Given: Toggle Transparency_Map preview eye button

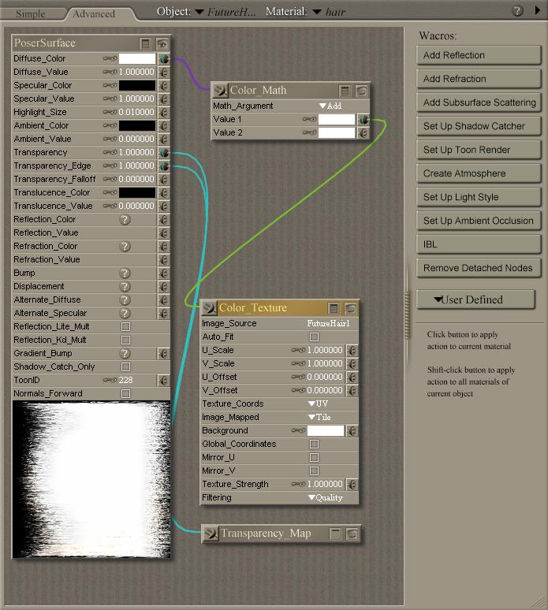Looking at the screenshot, I should [352, 534].
